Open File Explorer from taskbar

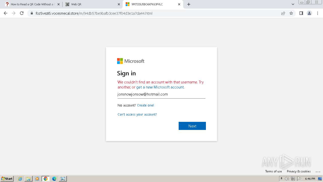point(29,179)
